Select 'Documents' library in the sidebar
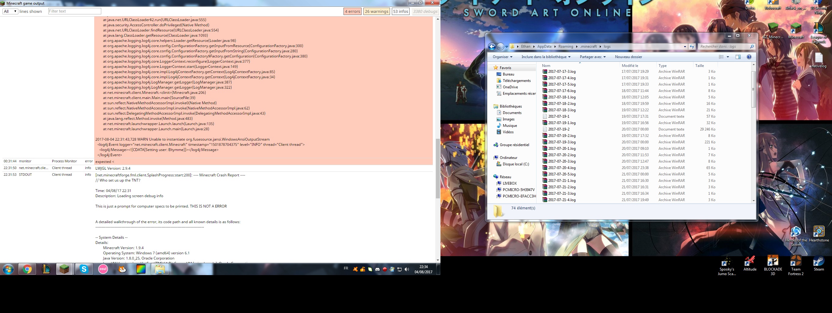Screen dimensions: 832x313 (x=512, y=112)
